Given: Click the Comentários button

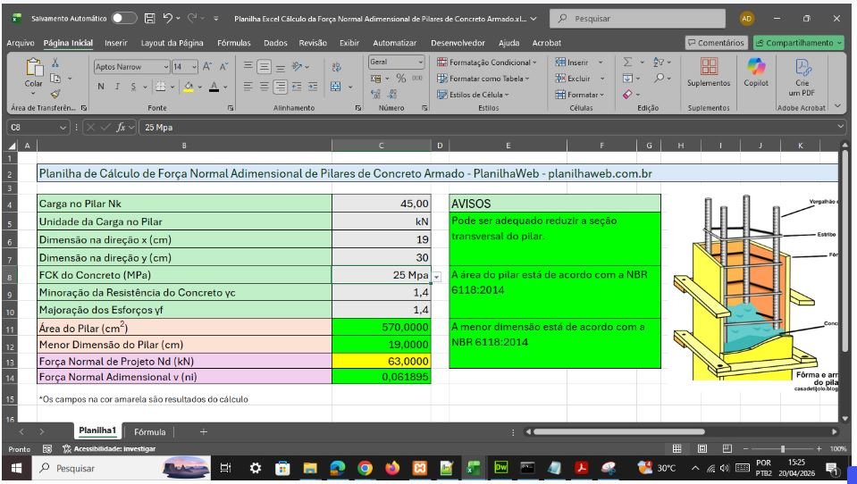Looking at the screenshot, I should (715, 42).
